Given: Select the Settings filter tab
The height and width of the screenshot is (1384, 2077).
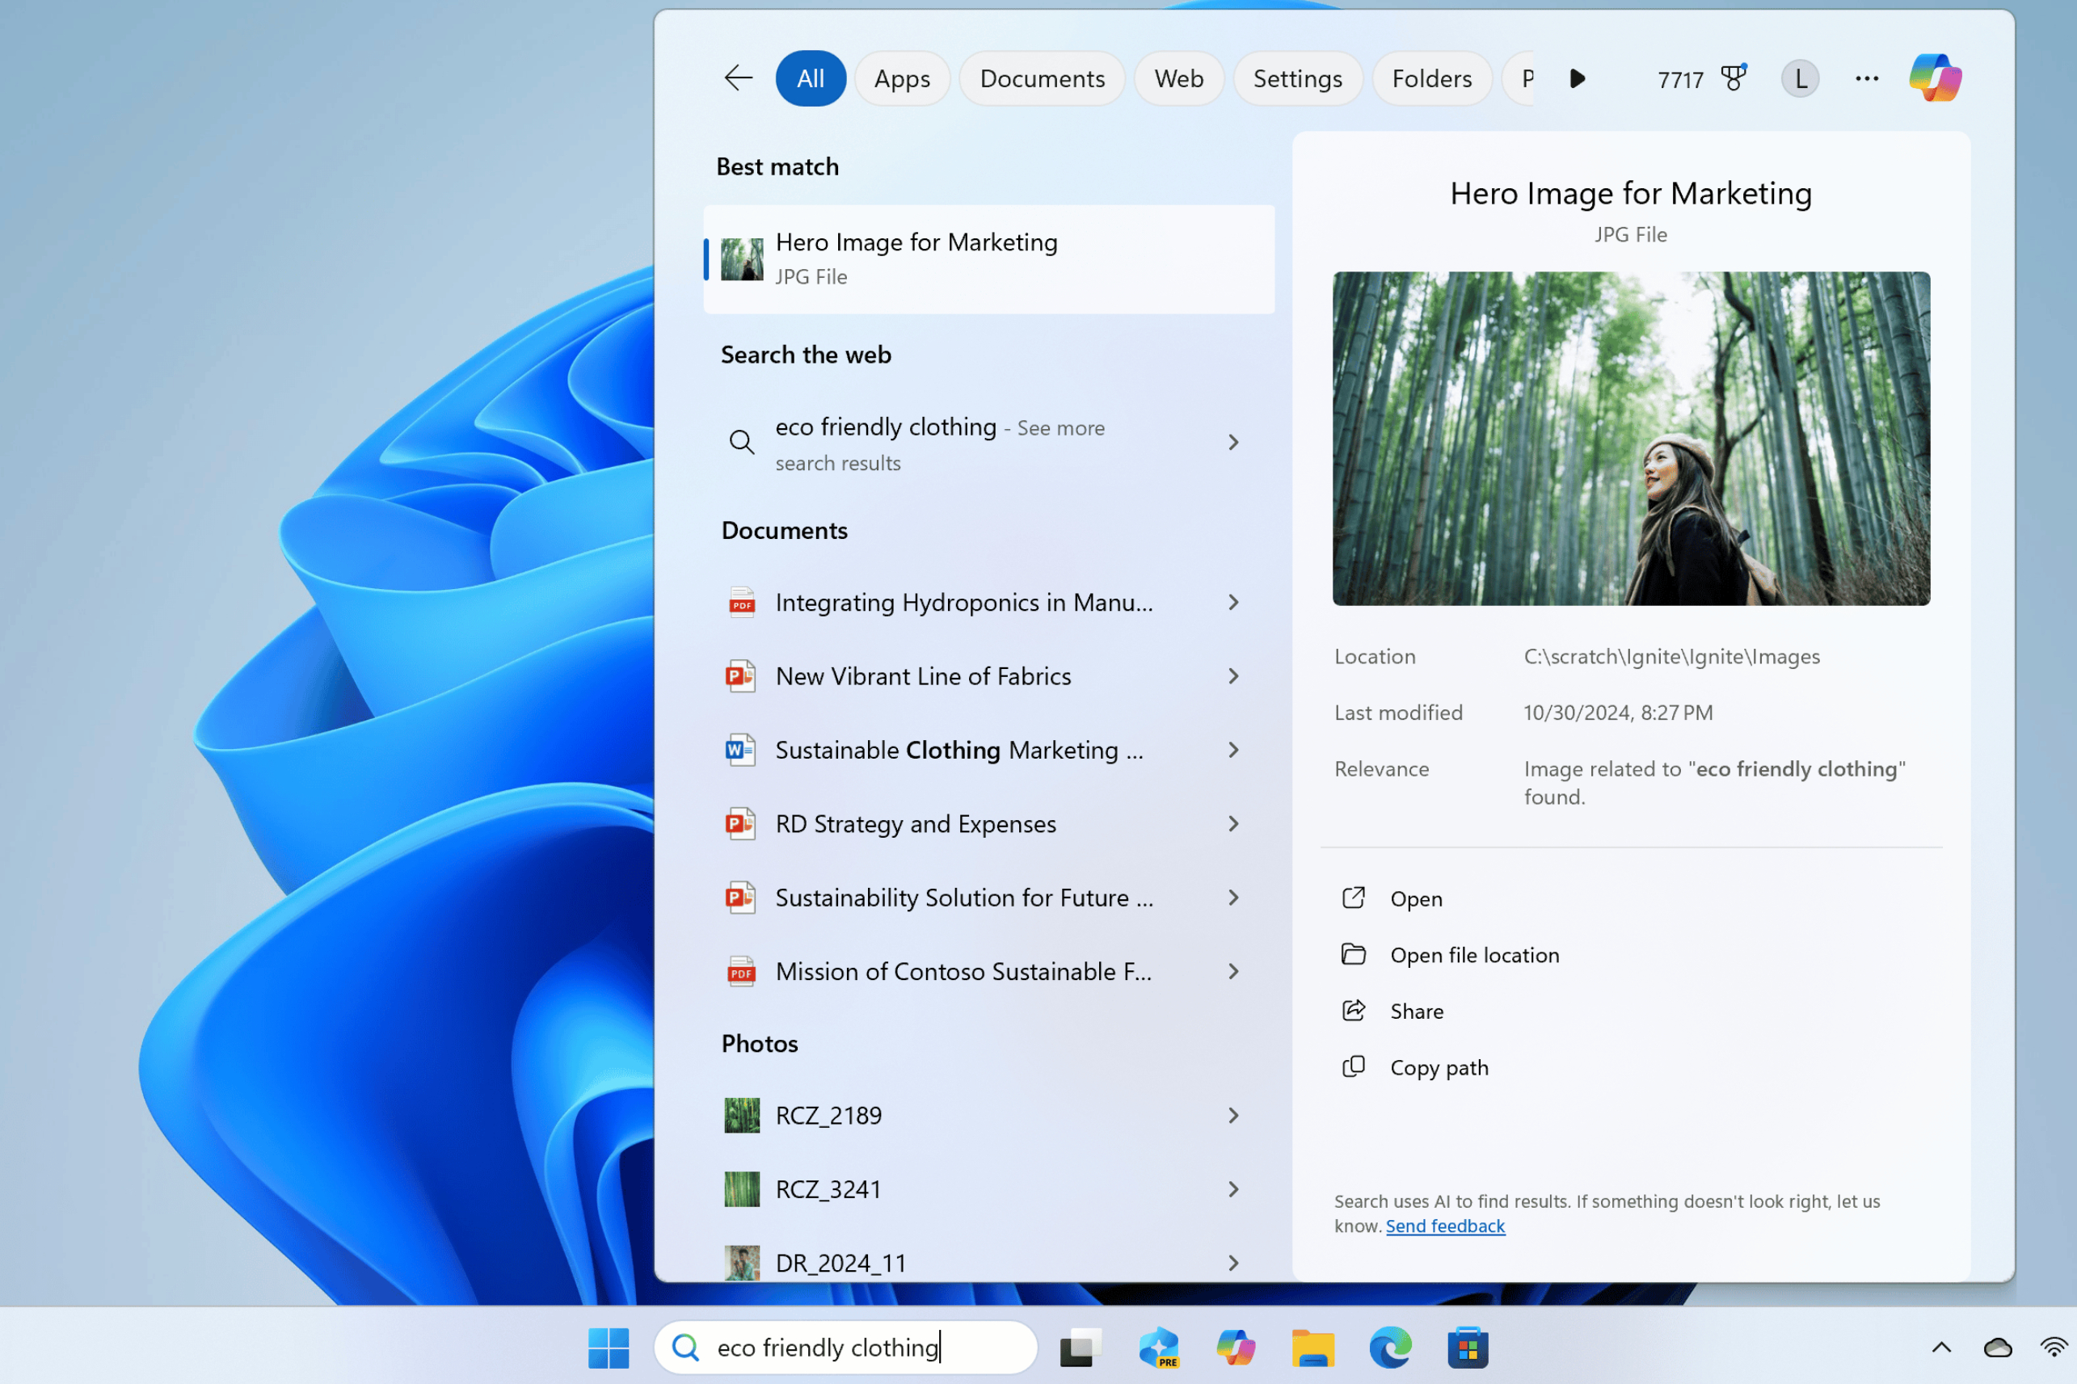Looking at the screenshot, I should click(1296, 78).
